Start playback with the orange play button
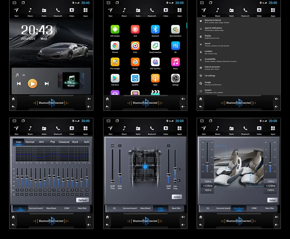The height and width of the screenshot is (239, 290). coord(33,83)
